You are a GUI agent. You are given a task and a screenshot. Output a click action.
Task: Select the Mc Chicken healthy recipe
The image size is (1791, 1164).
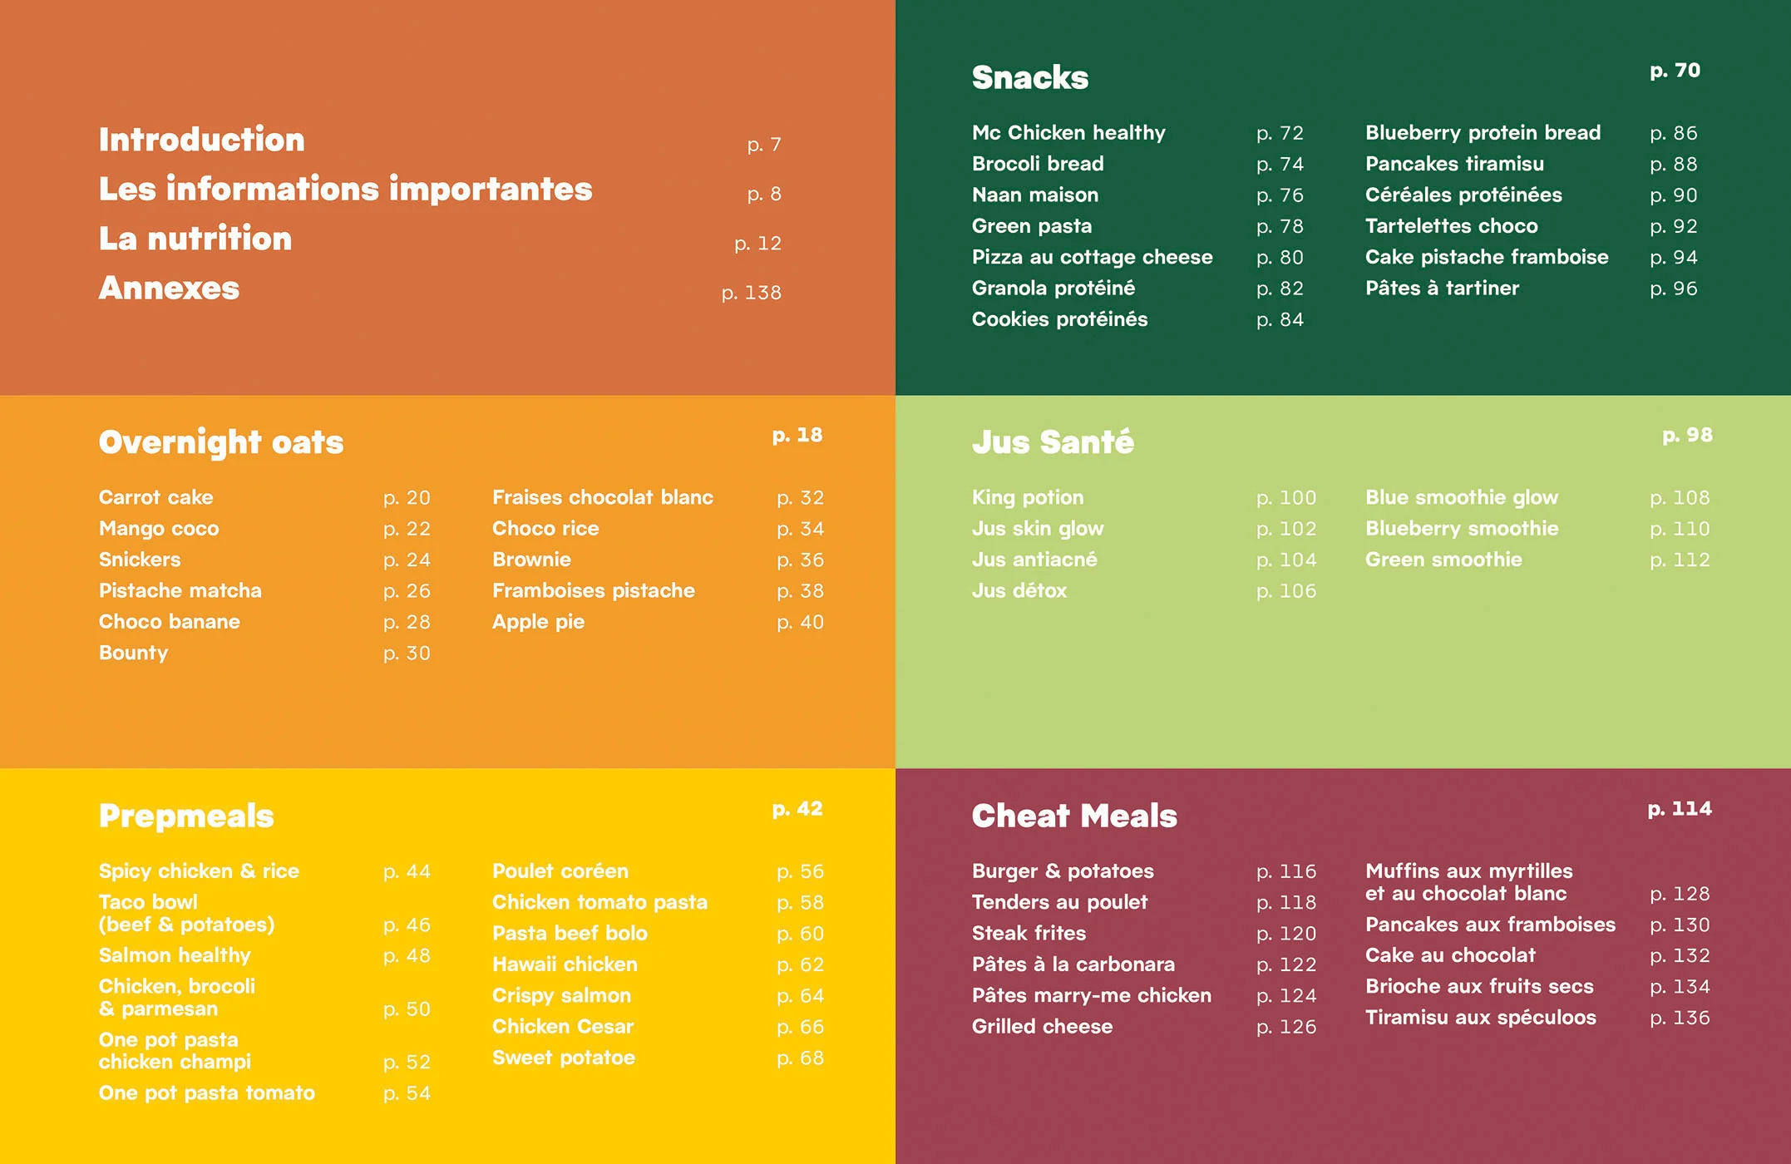[1068, 133]
